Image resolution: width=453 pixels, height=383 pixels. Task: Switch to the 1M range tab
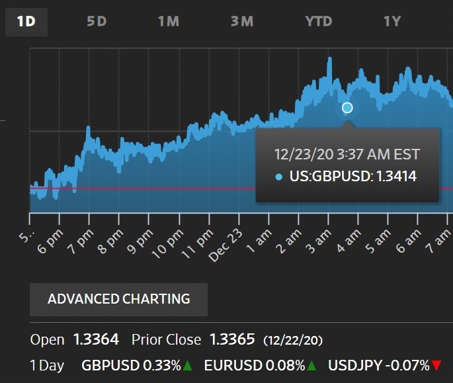(x=169, y=21)
